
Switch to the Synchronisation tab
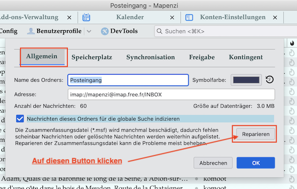[150, 57]
